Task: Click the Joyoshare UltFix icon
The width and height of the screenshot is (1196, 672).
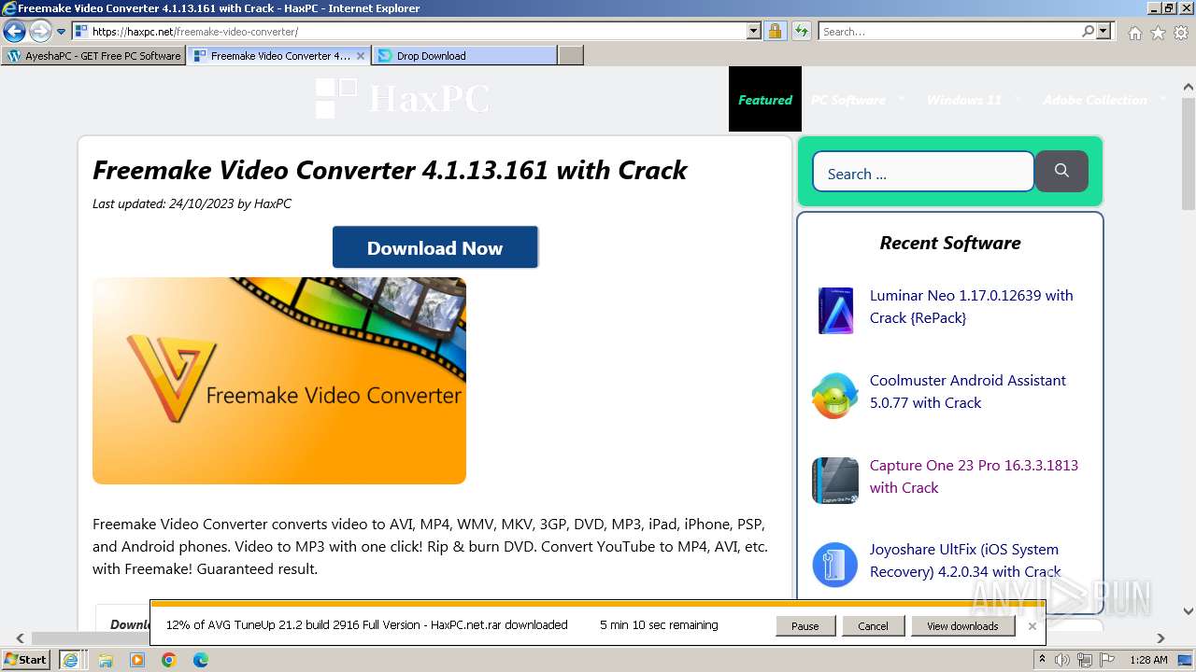Action: [835, 565]
